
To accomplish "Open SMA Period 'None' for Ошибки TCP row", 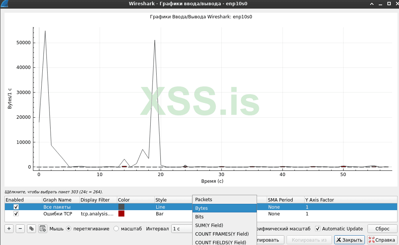I will pyautogui.click(x=285, y=214).
